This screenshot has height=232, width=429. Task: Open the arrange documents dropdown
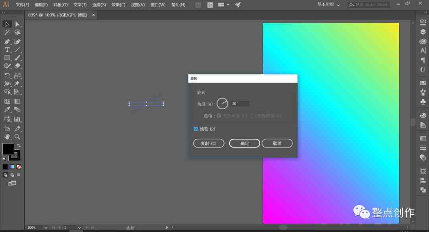tap(224, 5)
